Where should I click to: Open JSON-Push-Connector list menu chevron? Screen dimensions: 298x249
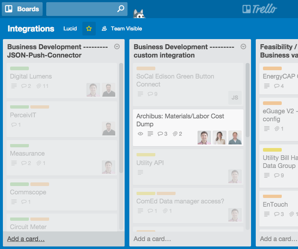117,46
